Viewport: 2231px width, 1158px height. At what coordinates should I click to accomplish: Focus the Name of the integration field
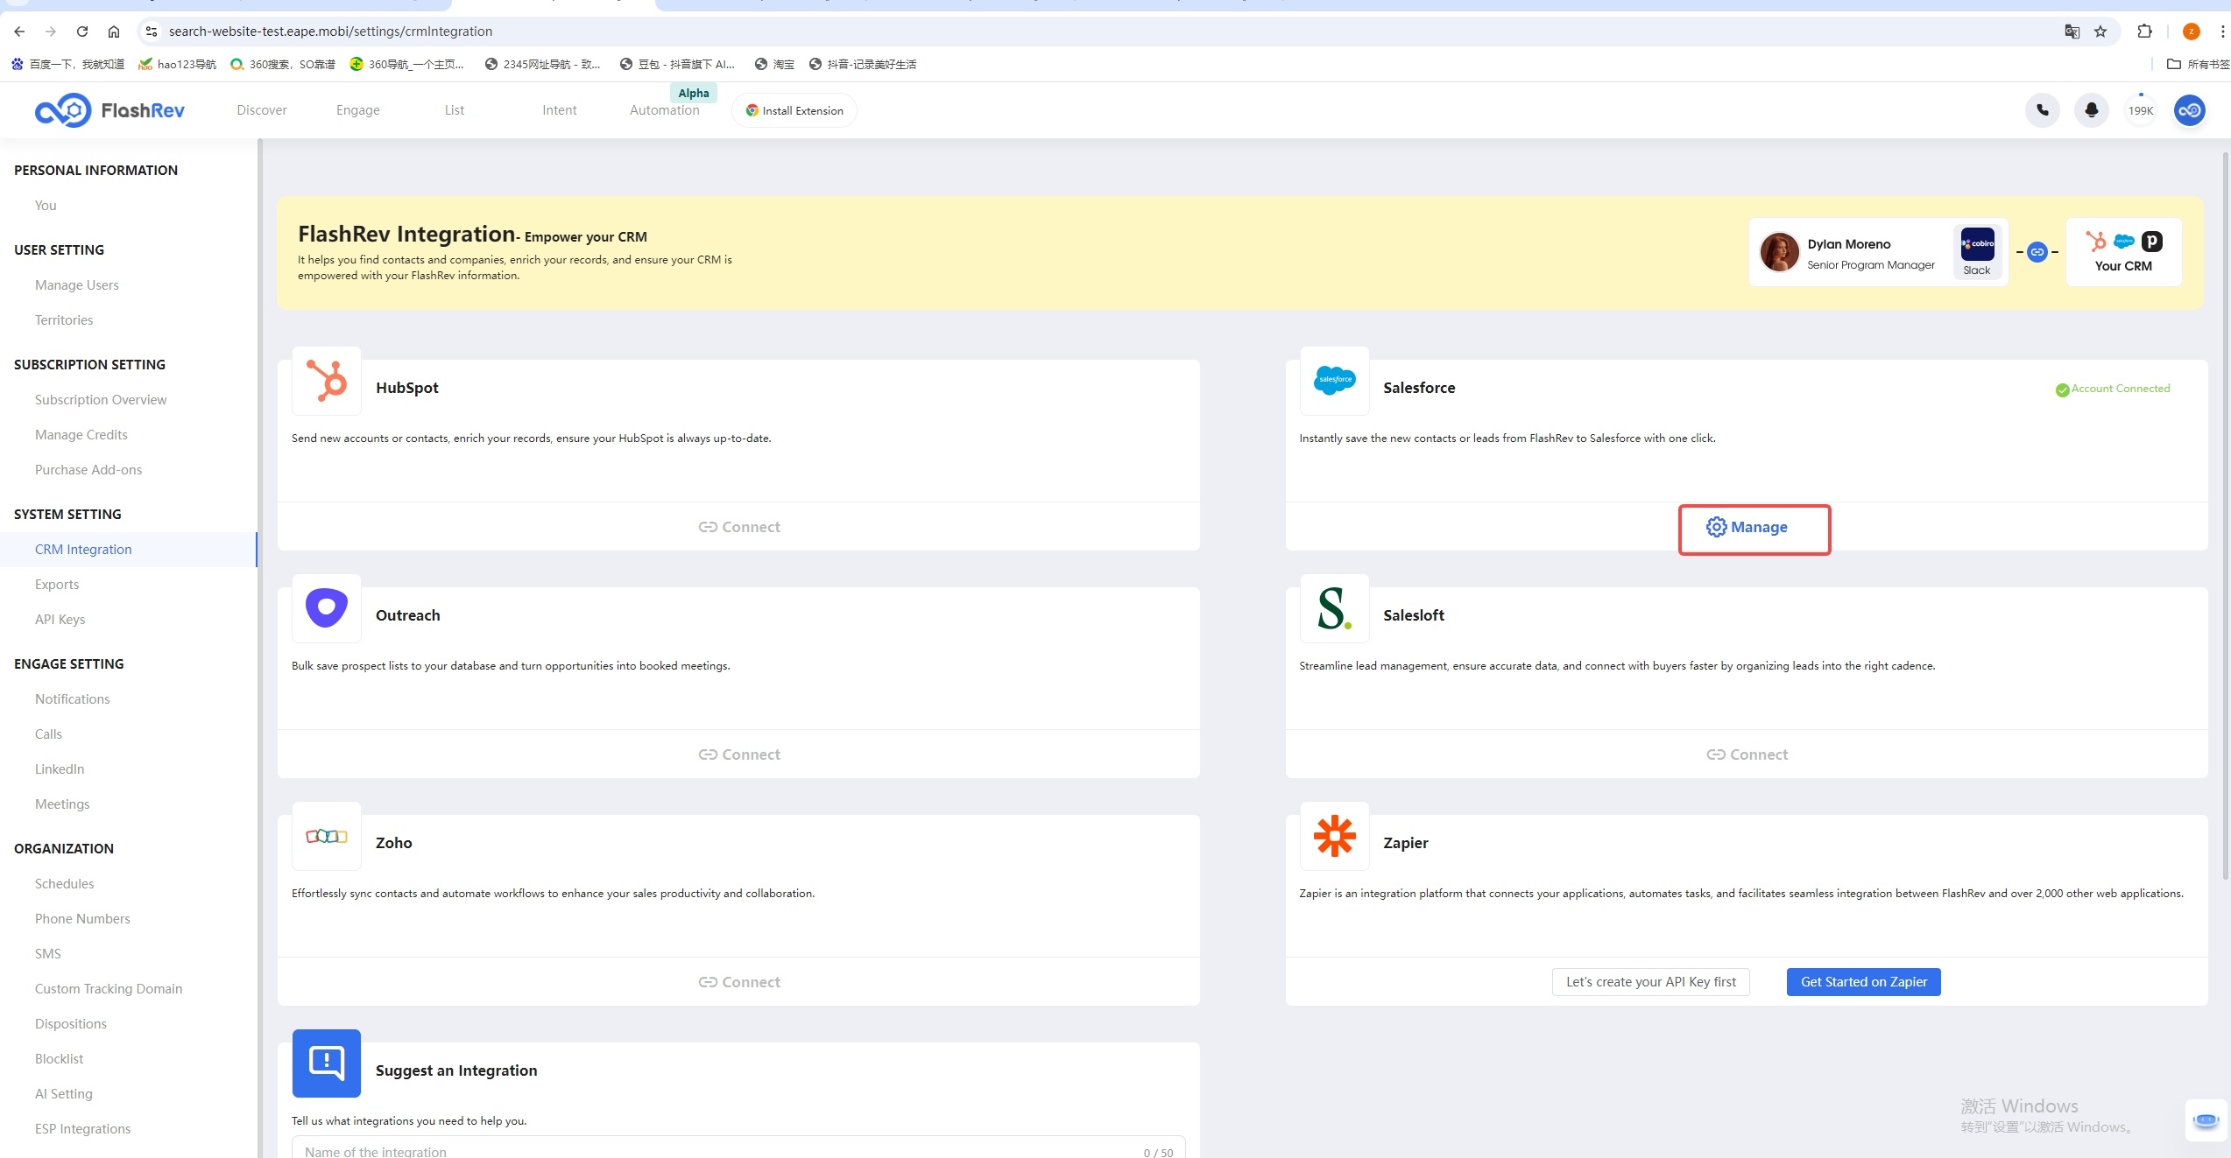(x=738, y=1150)
